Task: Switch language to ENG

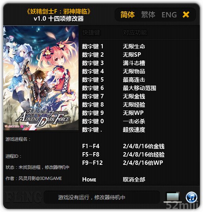Action: click(169, 15)
